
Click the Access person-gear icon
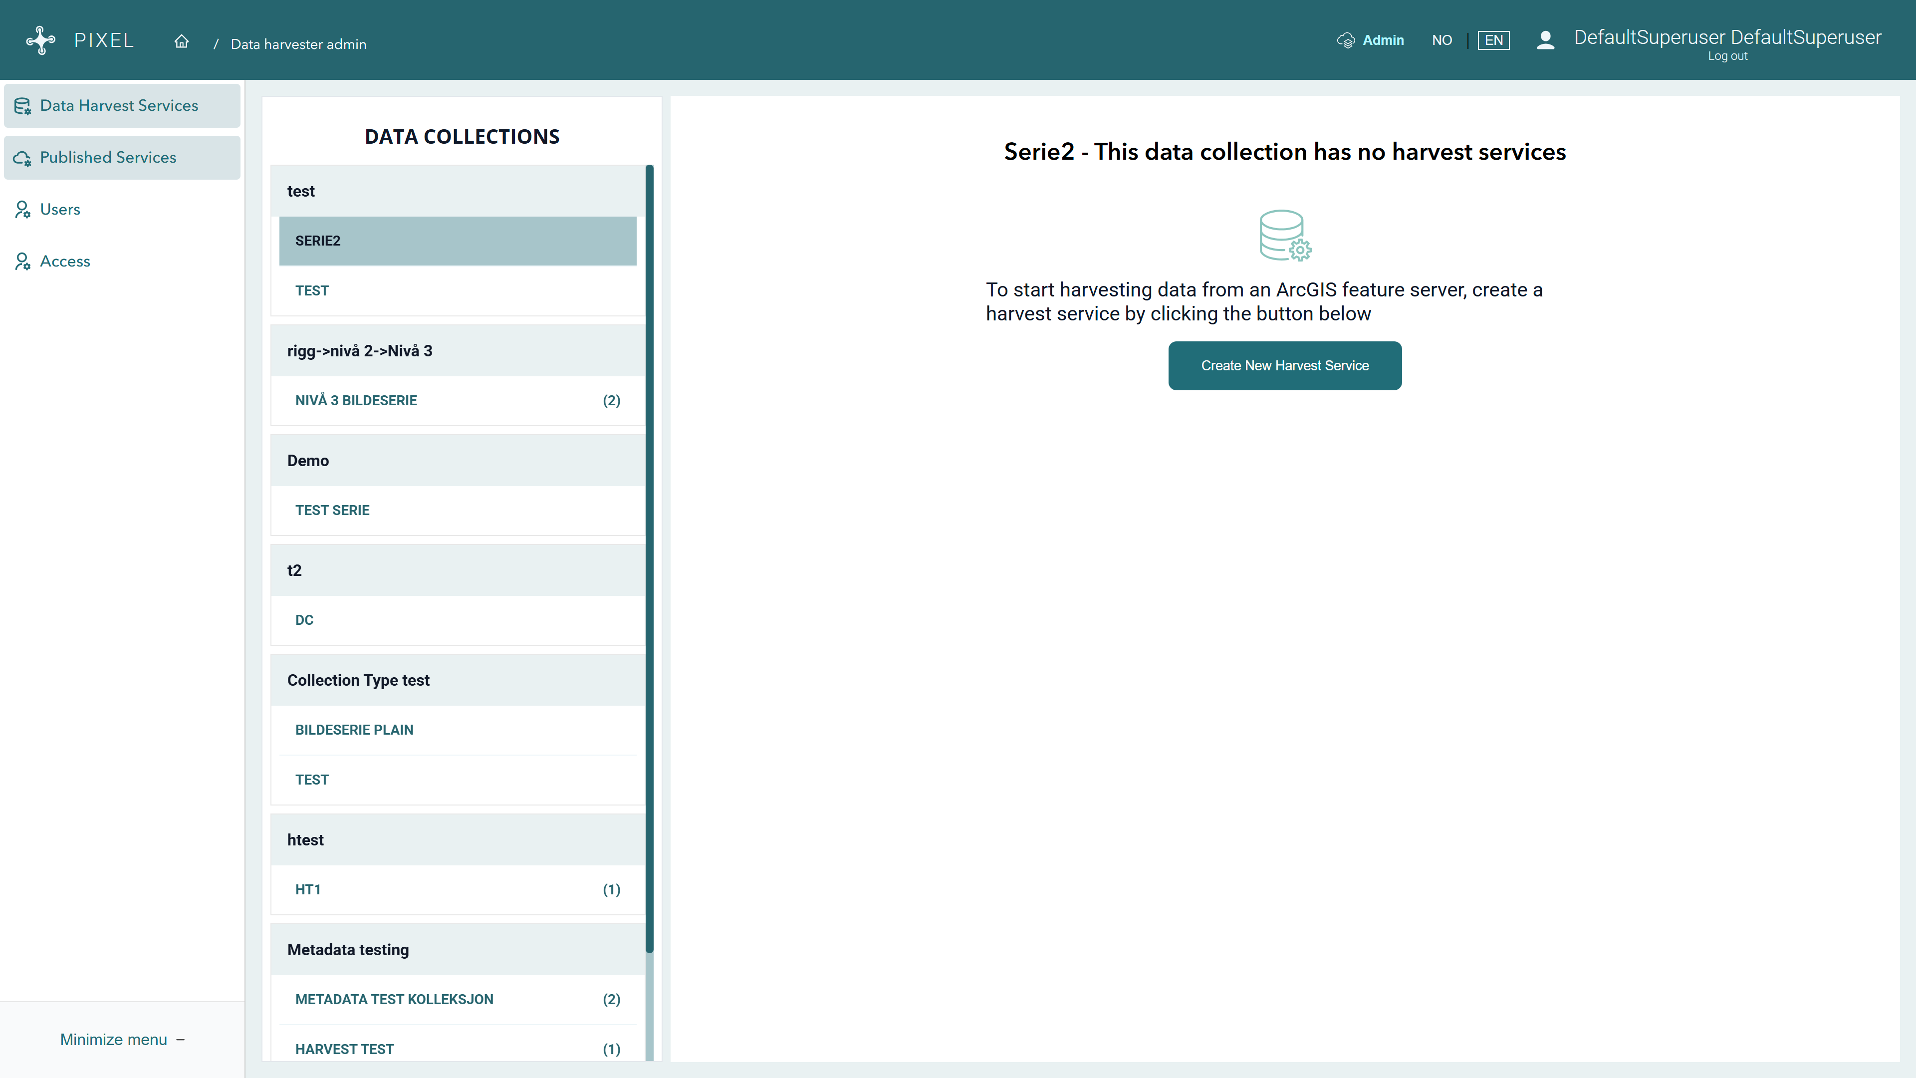coord(22,262)
